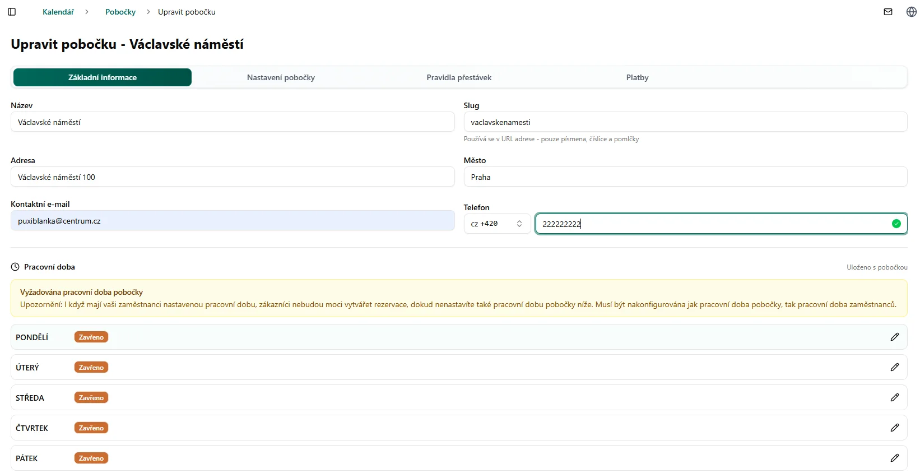Image resolution: width=920 pixels, height=473 pixels.
Task: Edit Pátek working hours pencil icon
Action: tap(894, 458)
